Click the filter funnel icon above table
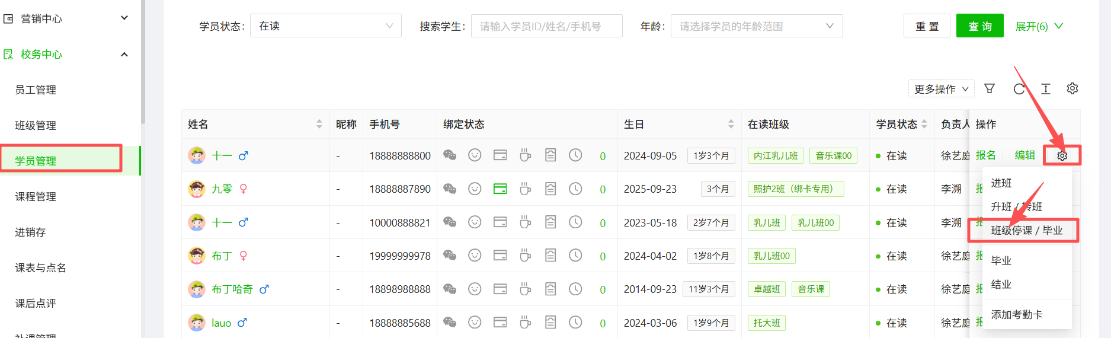Image resolution: width=1111 pixels, height=338 pixels. pos(989,89)
